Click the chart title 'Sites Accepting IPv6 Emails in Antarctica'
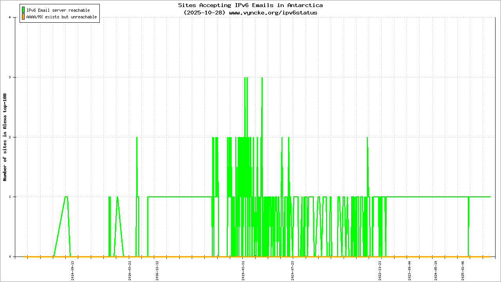 (250, 5)
